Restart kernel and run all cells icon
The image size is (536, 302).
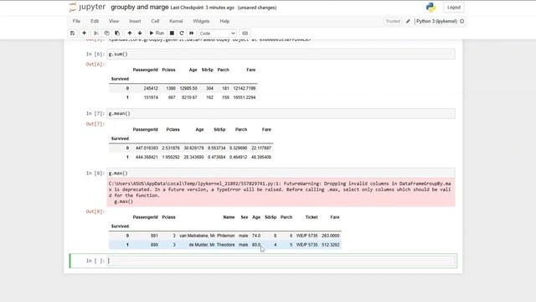pos(192,34)
